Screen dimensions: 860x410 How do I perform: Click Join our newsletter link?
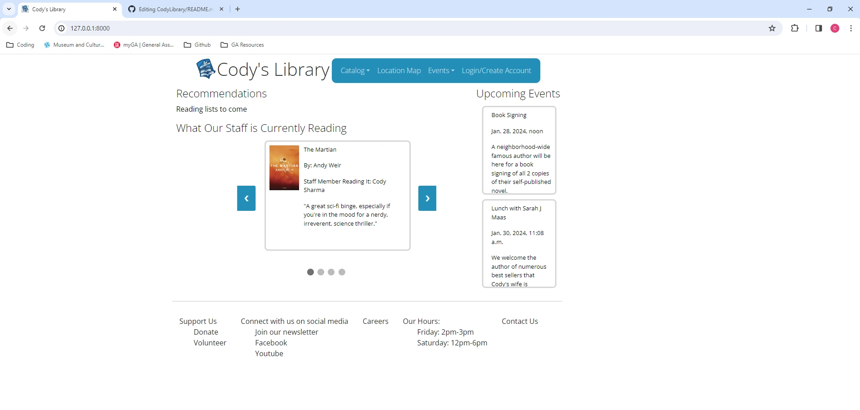287,332
